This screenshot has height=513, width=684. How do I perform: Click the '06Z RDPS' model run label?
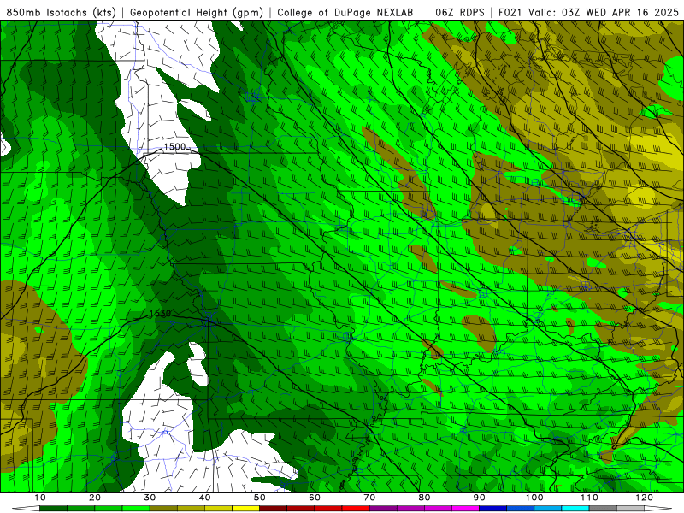pos(459,12)
